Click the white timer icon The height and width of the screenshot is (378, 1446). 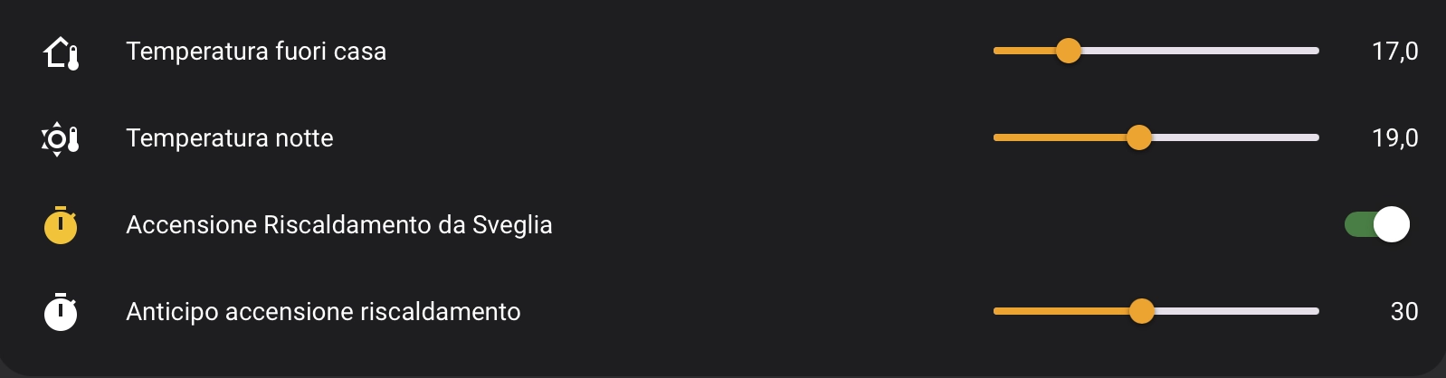point(61,312)
